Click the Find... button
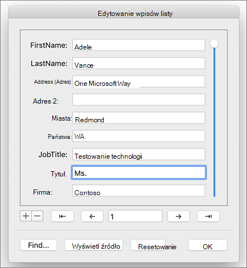This screenshot has height=268, width=247. [39, 245]
